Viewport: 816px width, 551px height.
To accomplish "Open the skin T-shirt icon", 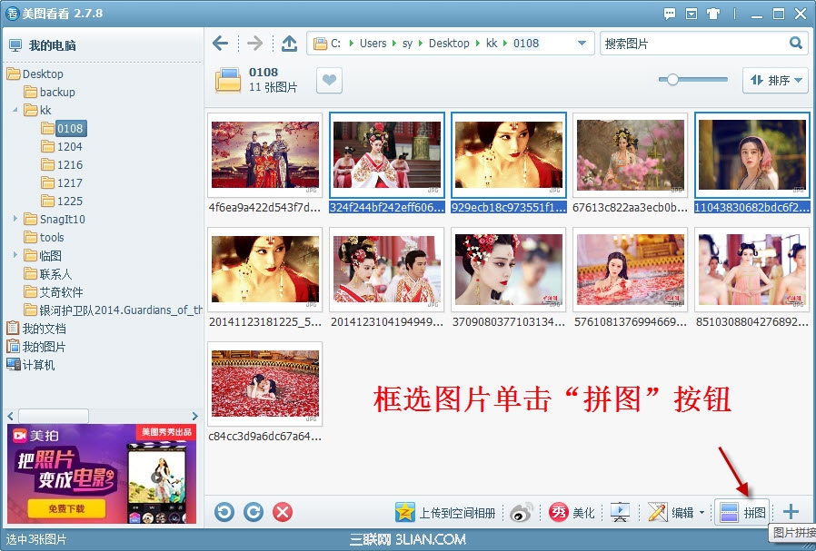I will [713, 14].
